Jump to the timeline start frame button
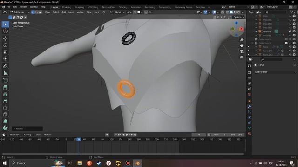298x167 pixels. (x=115, y=135)
